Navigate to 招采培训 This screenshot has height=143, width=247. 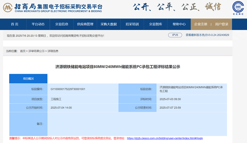tap(132, 24)
